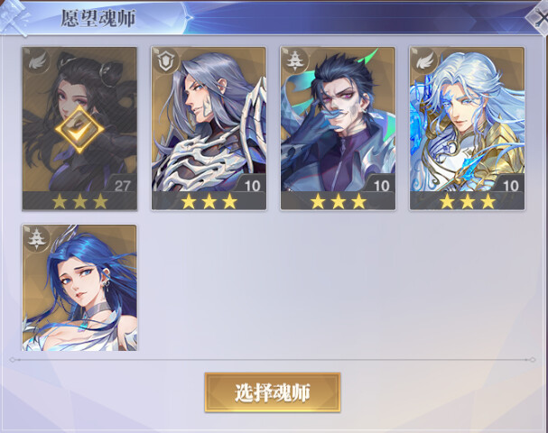
Task: Click the 27 level badge on first card
Action: click(x=122, y=186)
